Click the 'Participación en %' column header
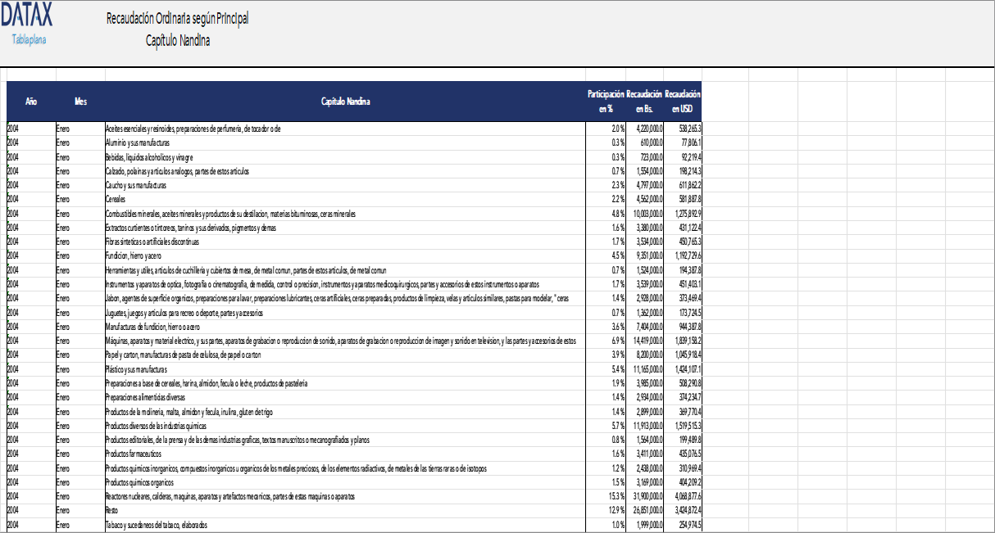This screenshot has height=533, width=995. pos(607,102)
